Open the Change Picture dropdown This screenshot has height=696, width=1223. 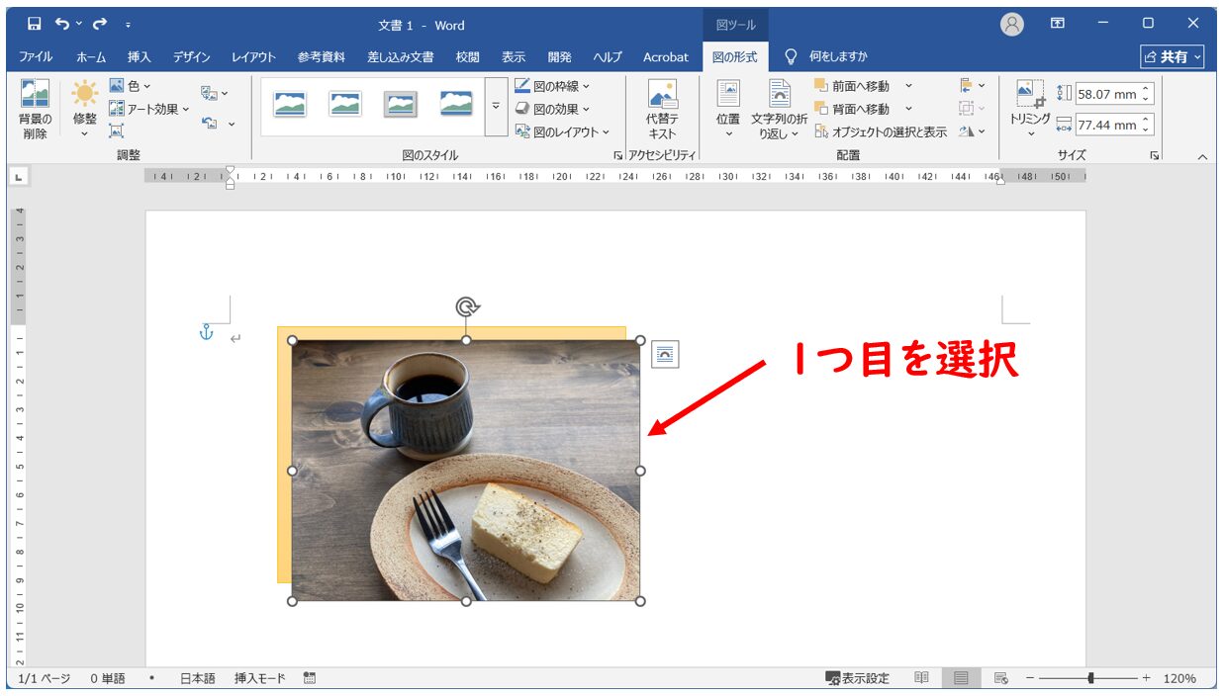215,94
